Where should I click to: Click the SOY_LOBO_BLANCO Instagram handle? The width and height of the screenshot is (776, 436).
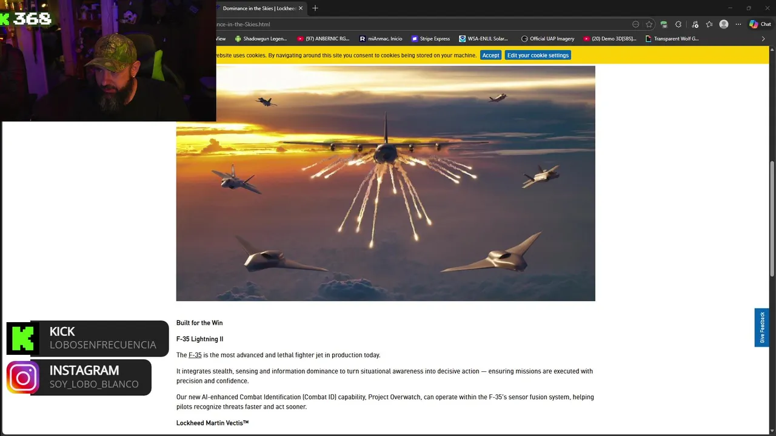tap(94, 384)
